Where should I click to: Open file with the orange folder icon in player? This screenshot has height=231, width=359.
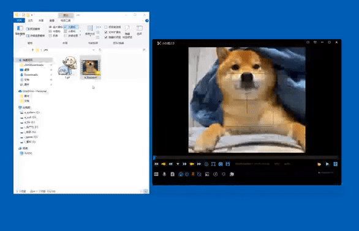coord(319,164)
